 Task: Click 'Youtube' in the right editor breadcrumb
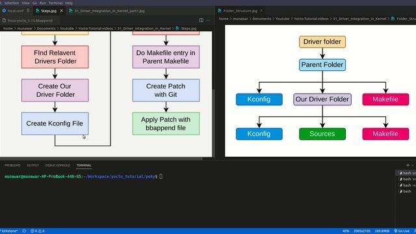tap(283, 19)
